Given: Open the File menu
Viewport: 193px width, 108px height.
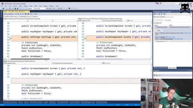Looking at the screenshot, I should tap(2, 6).
